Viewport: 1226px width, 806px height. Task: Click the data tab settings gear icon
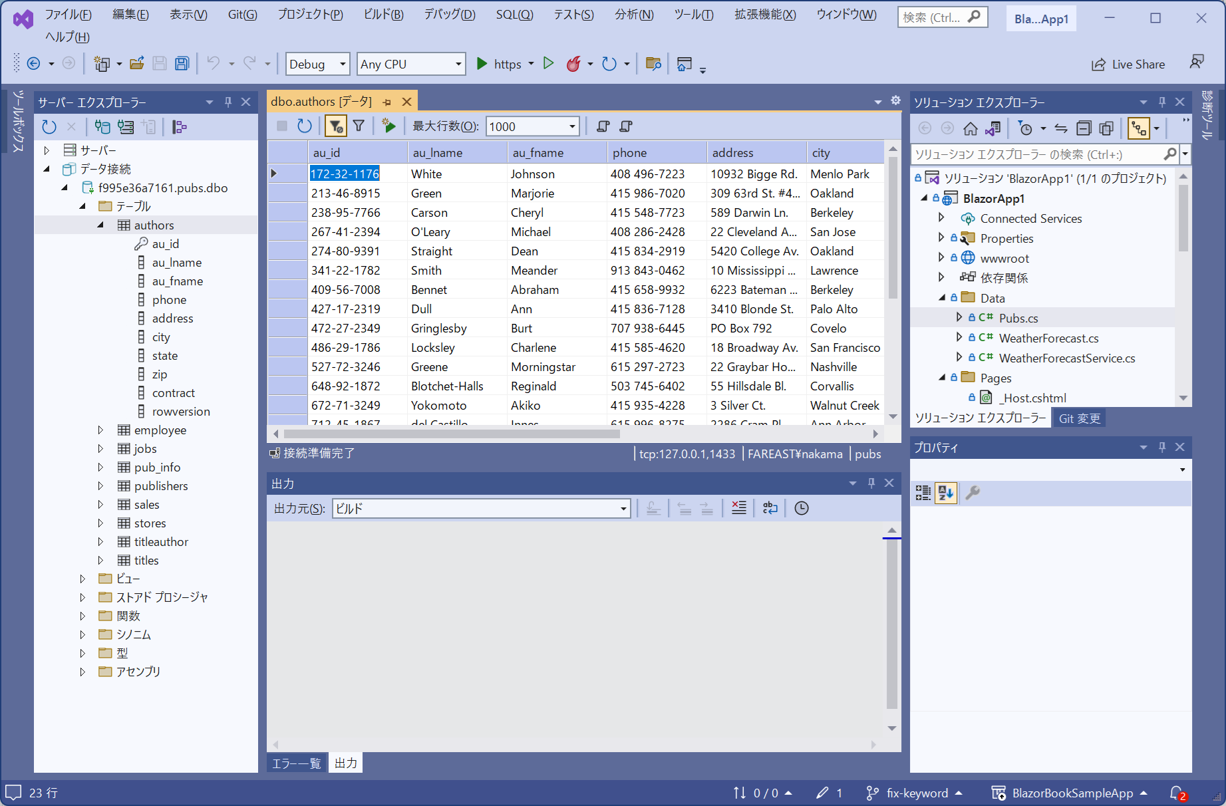pos(895,100)
